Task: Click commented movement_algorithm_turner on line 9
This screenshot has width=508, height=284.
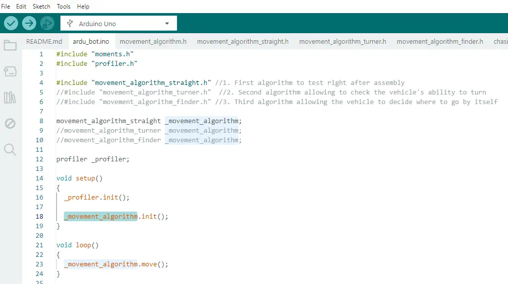Action: coord(109,131)
